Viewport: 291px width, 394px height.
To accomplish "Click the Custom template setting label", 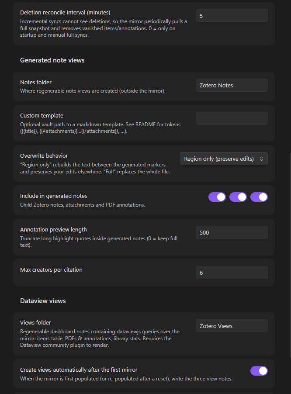I will 42,116.
